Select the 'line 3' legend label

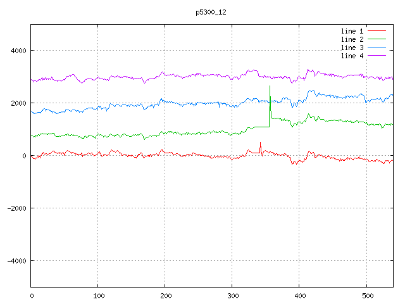pyautogui.click(x=352, y=47)
